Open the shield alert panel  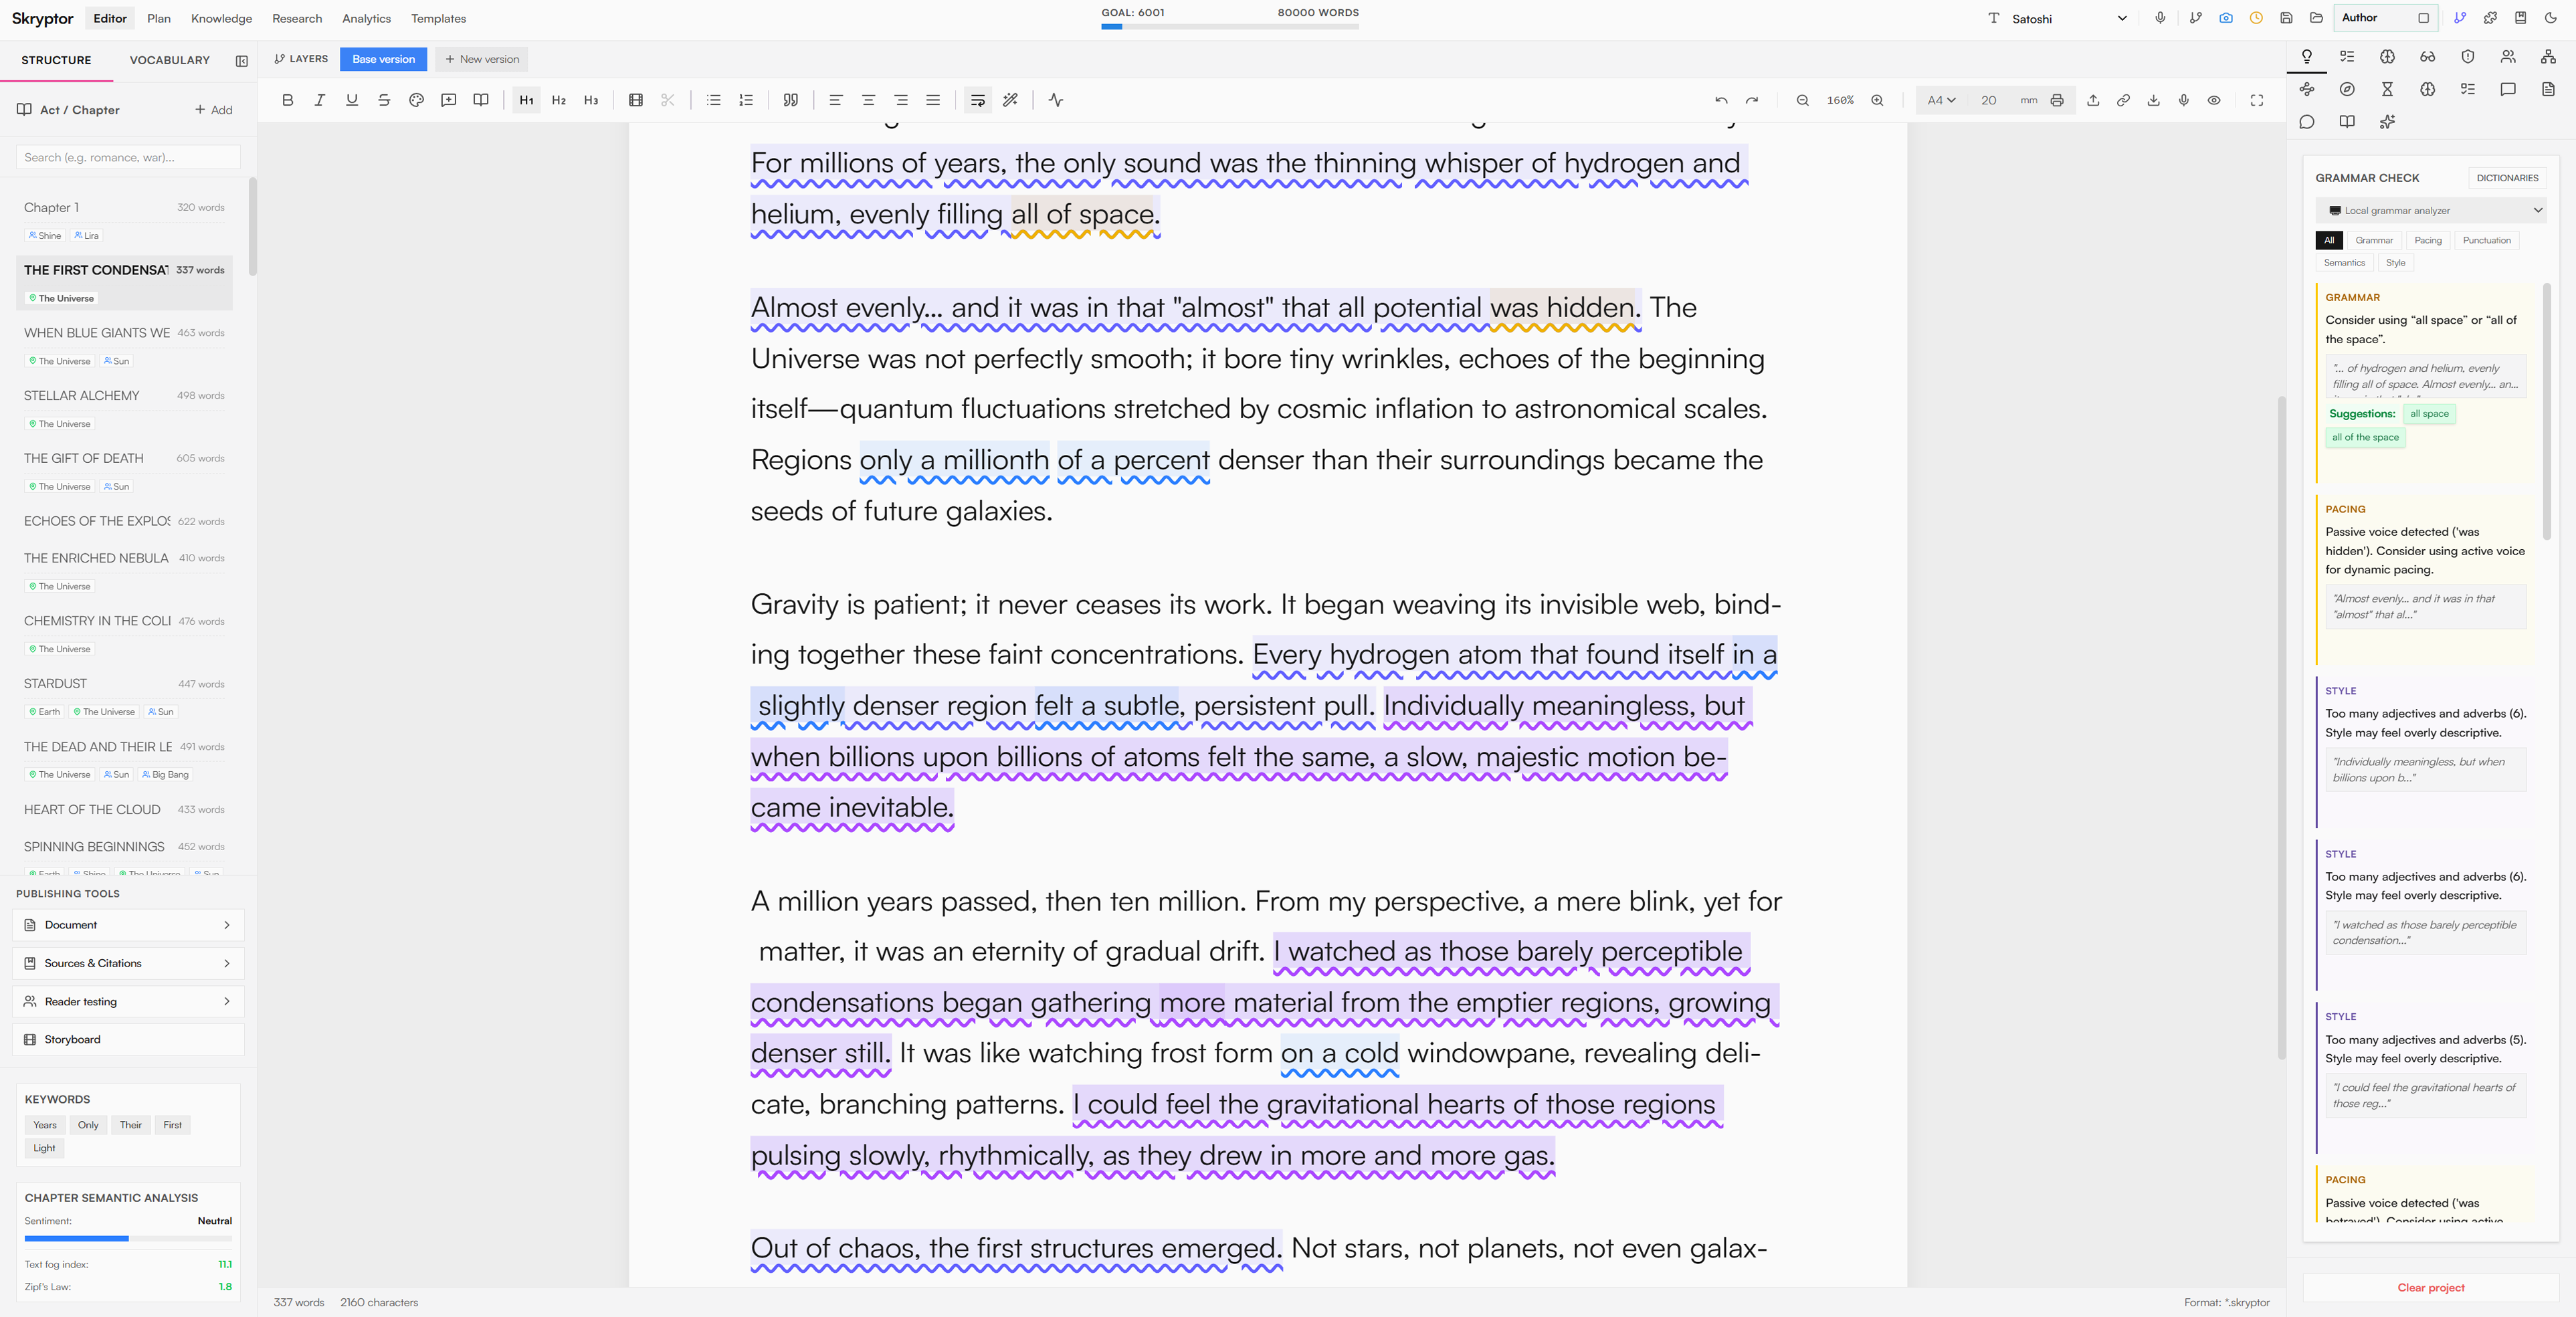tap(2468, 57)
